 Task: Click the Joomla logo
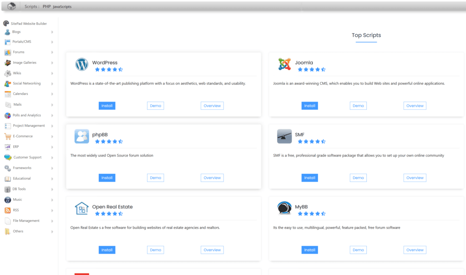pyautogui.click(x=284, y=64)
